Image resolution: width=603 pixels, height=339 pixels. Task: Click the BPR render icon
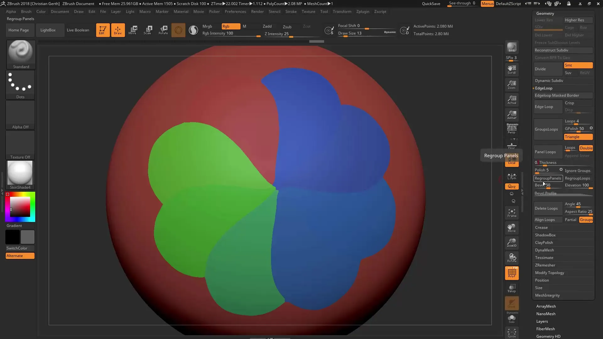pyautogui.click(x=512, y=47)
